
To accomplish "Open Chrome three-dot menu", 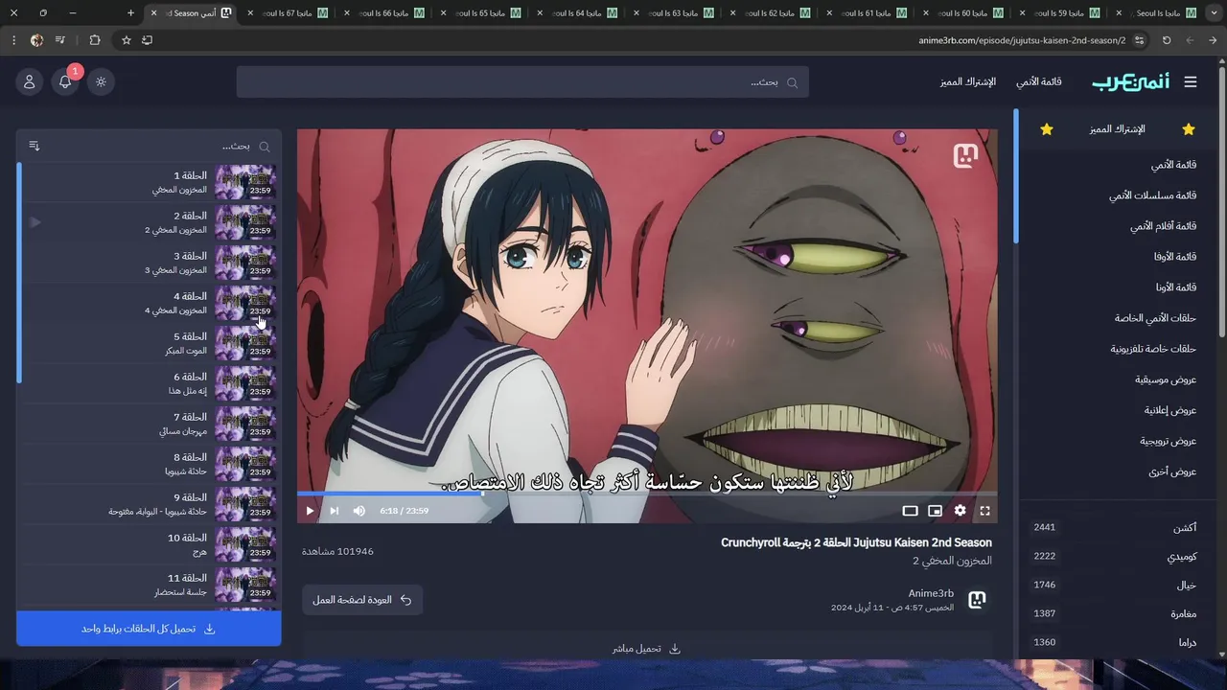I will (13, 40).
